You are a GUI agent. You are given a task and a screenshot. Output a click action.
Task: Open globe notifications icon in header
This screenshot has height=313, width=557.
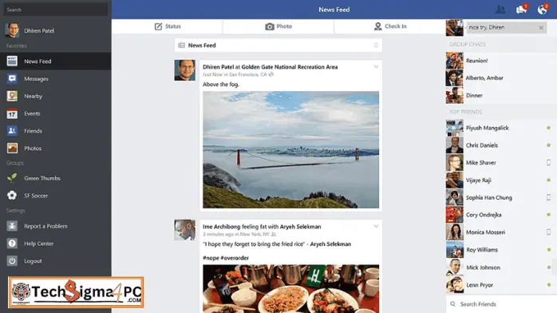[543, 10]
